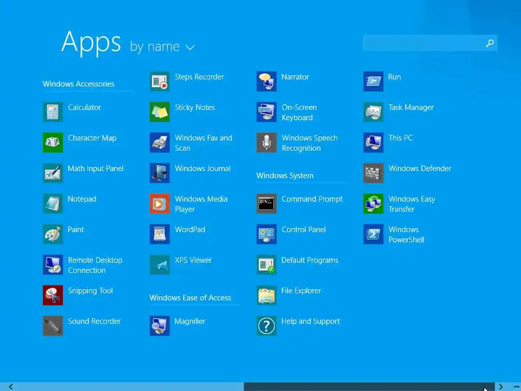Image resolution: width=521 pixels, height=391 pixels.
Task: Click the dark horizontal scrollbar thumb
Action: click(369, 387)
